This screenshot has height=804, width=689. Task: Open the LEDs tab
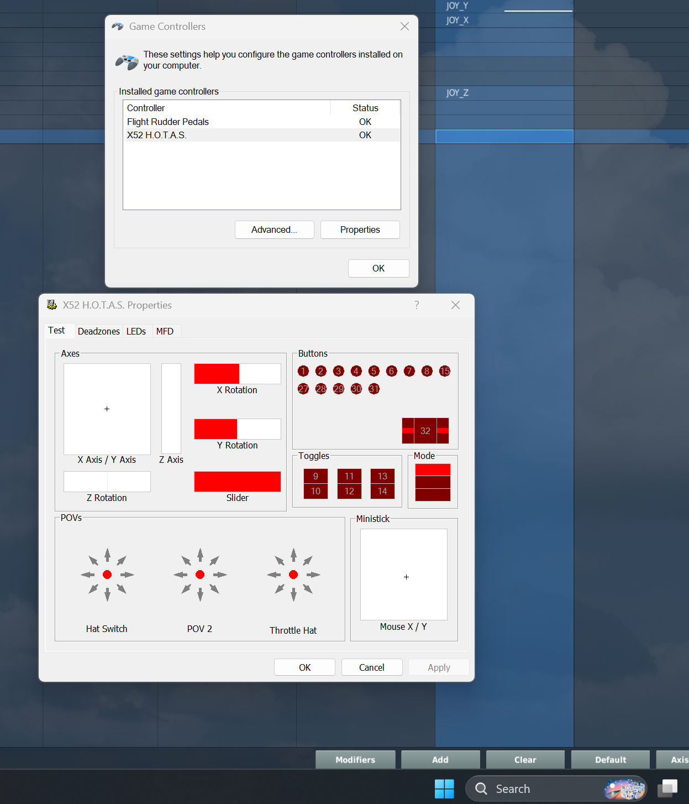[x=136, y=331]
